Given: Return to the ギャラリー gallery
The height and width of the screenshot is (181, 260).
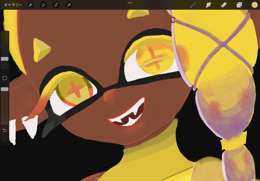Looking at the screenshot, I should pyautogui.click(x=13, y=5).
